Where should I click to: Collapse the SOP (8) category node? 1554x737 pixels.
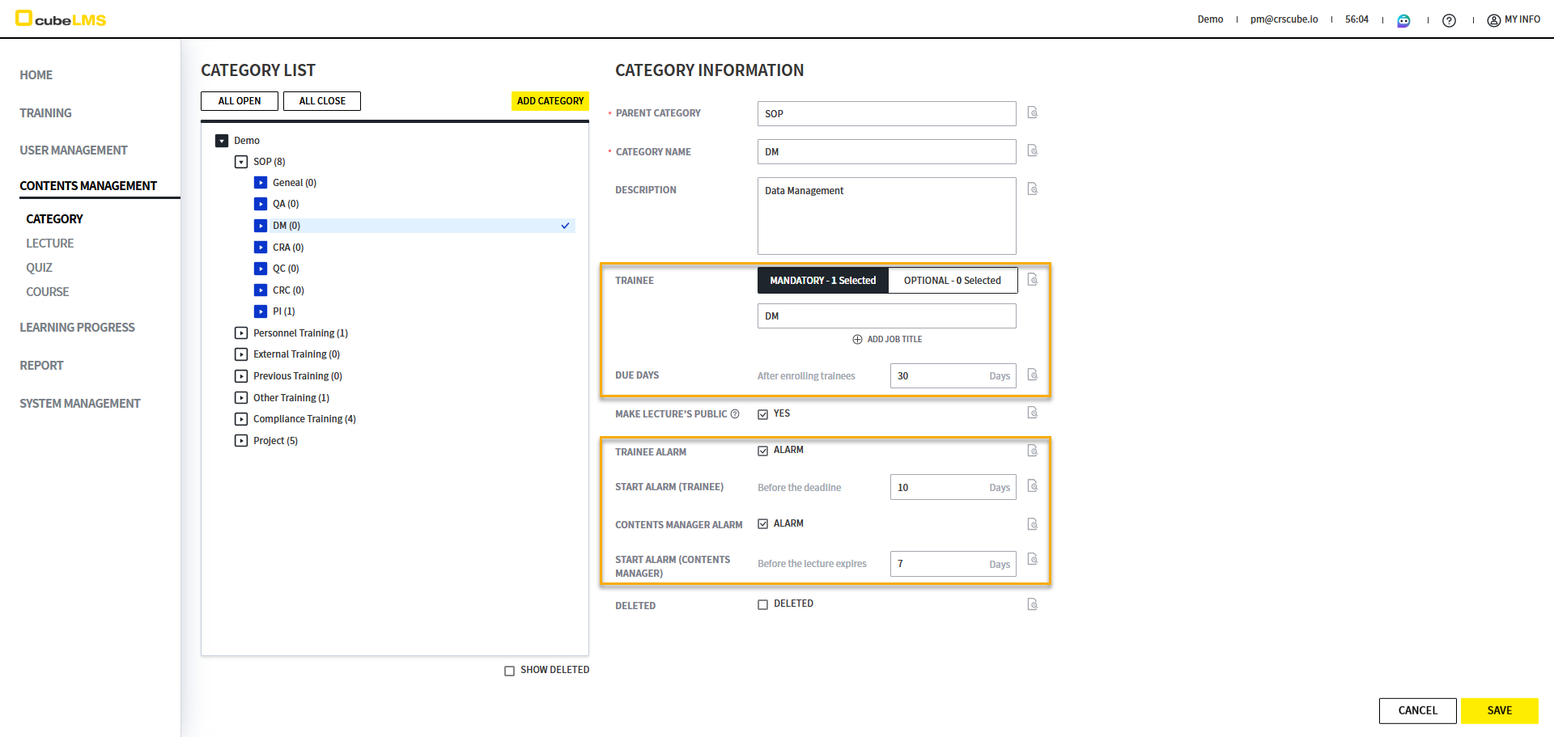[x=241, y=162]
